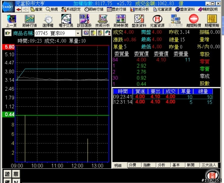The image size is (224, 183).
Task: Click the 2.92 bid price
Action: pos(141,66)
